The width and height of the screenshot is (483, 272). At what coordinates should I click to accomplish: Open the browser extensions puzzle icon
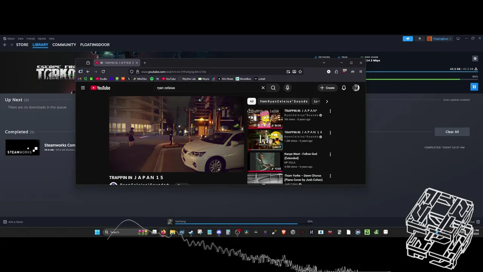tap(336, 71)
